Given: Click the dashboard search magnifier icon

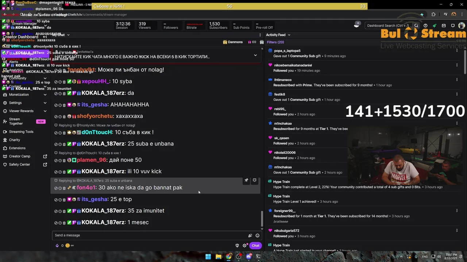Looking at the screenshot, I should point(416,26).
